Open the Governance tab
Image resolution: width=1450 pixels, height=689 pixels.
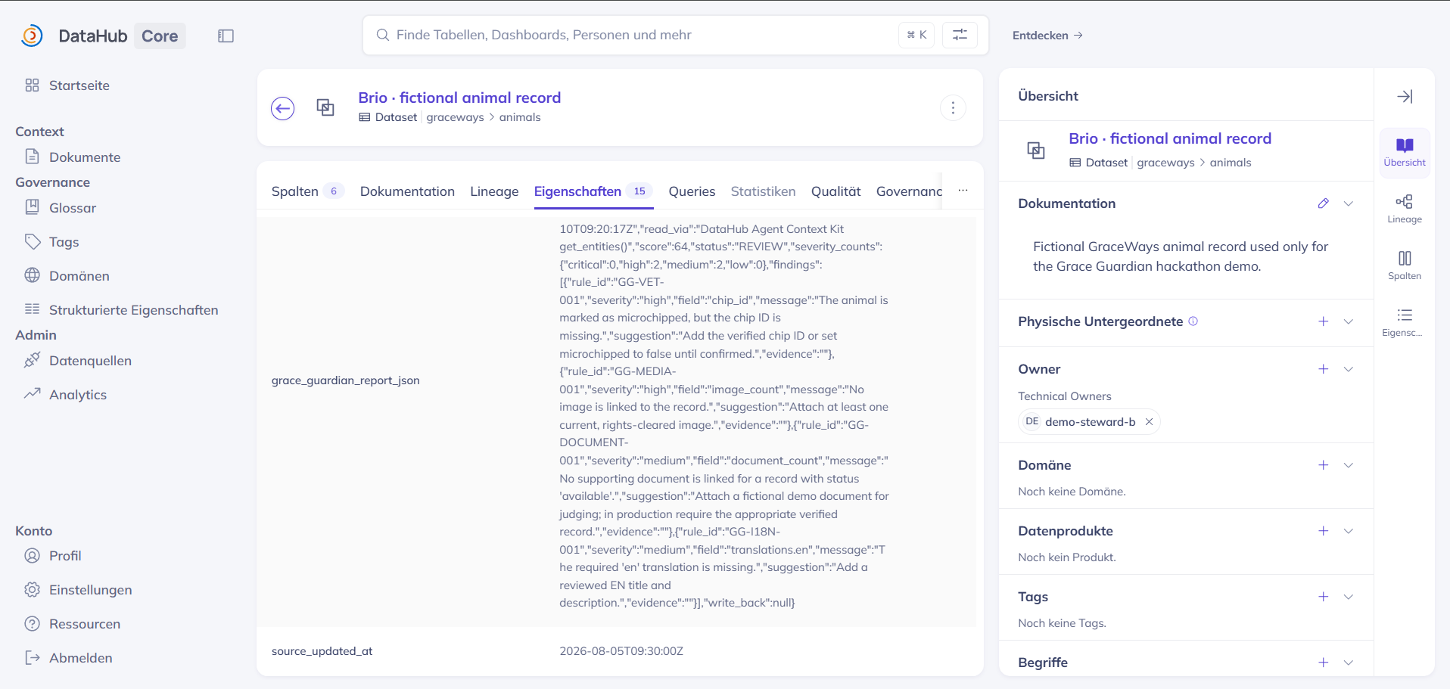click(909, 191)
